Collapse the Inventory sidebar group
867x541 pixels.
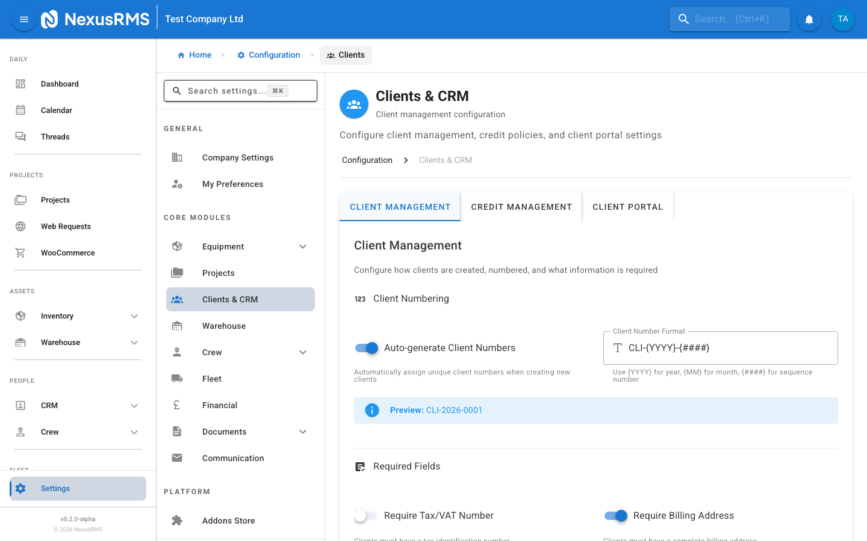click(134, 316)
